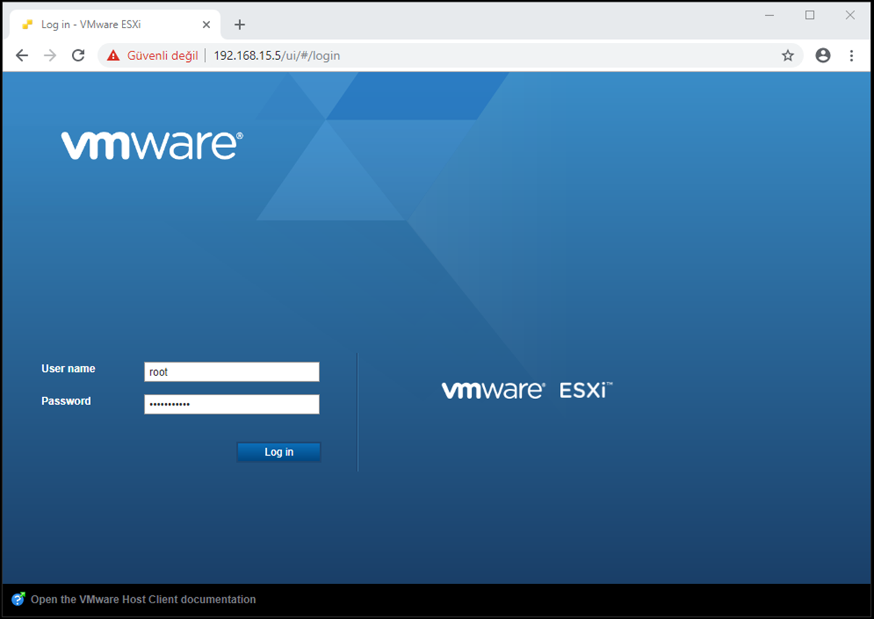Image resolution: width=874 pixels, height=619 pixels.
Task: Open a new tab with plus button
Action: point(240,24)
